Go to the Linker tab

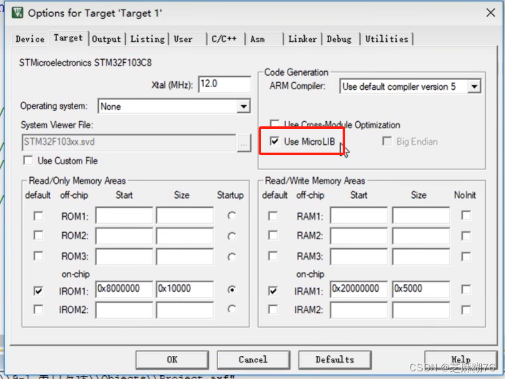point(302,39)
